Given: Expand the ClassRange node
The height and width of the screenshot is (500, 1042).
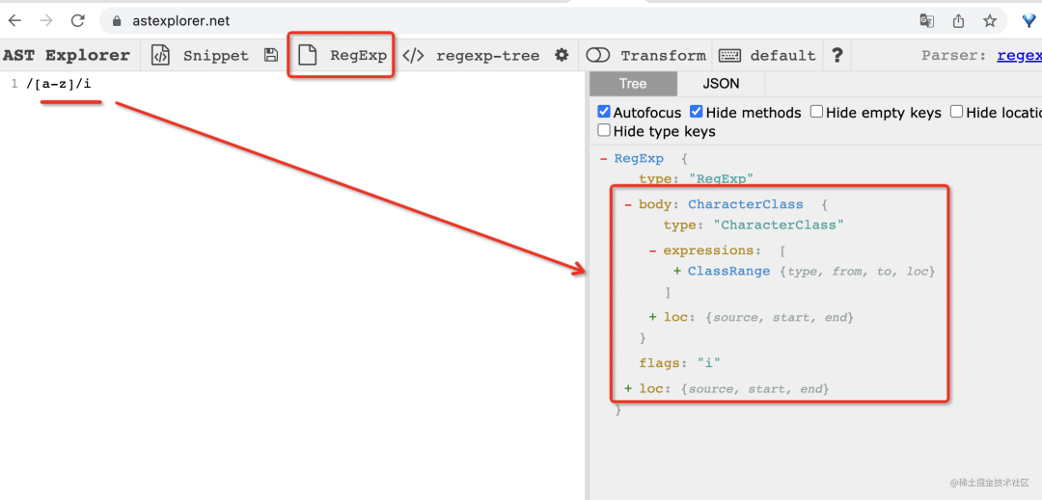Looking at the screenshot, I should 677,272.
